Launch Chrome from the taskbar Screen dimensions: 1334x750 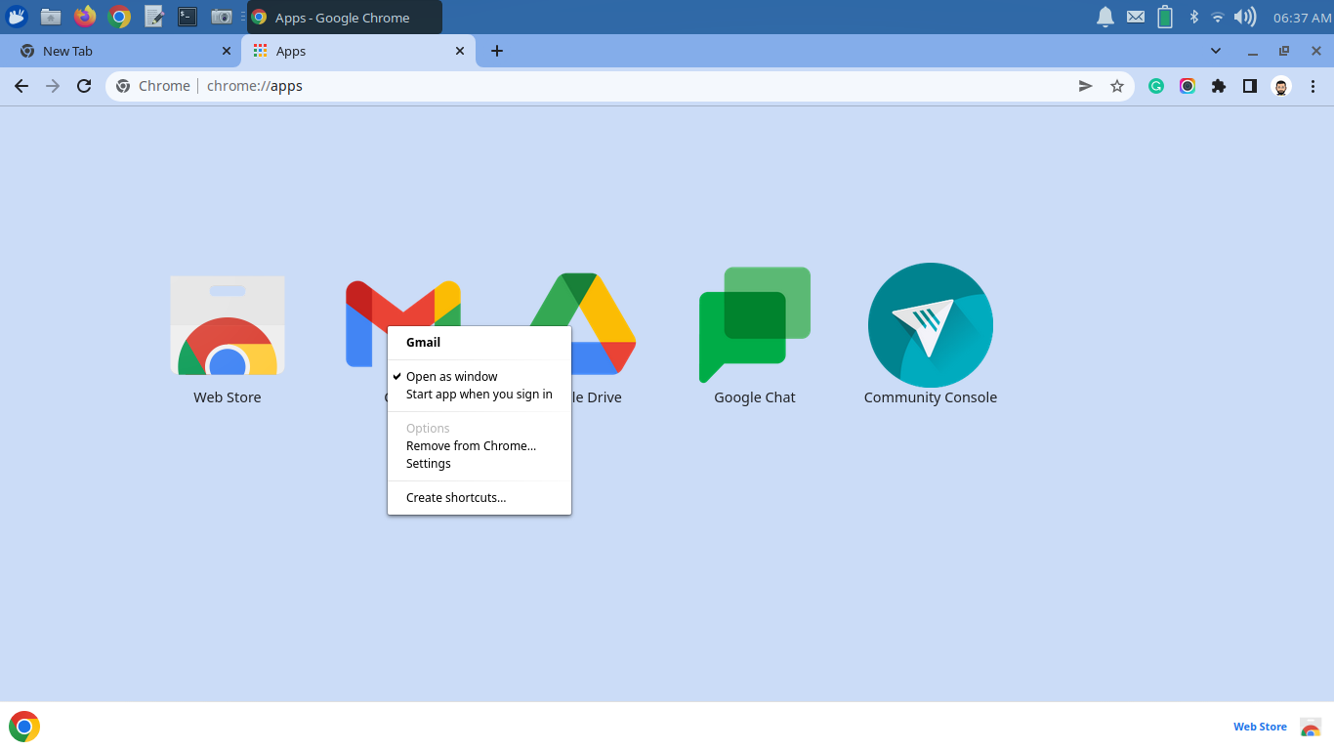pos(119,17)
